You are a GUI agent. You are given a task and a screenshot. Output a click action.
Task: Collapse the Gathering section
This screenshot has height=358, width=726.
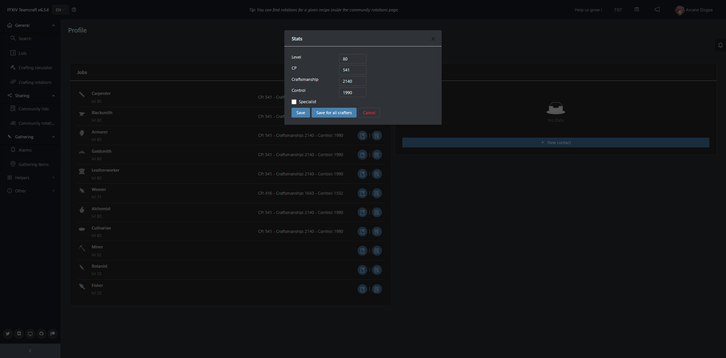(53, 137)
